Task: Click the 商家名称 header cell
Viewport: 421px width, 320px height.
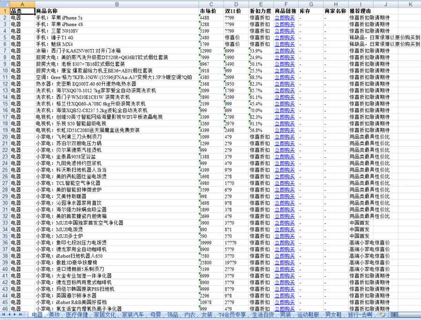Action: click(336, 11)
